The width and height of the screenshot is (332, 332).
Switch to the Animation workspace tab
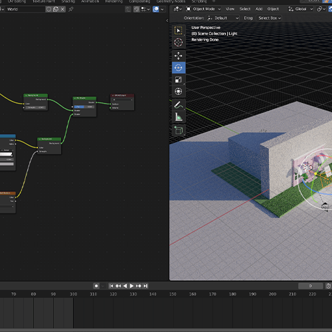(90, 1)
